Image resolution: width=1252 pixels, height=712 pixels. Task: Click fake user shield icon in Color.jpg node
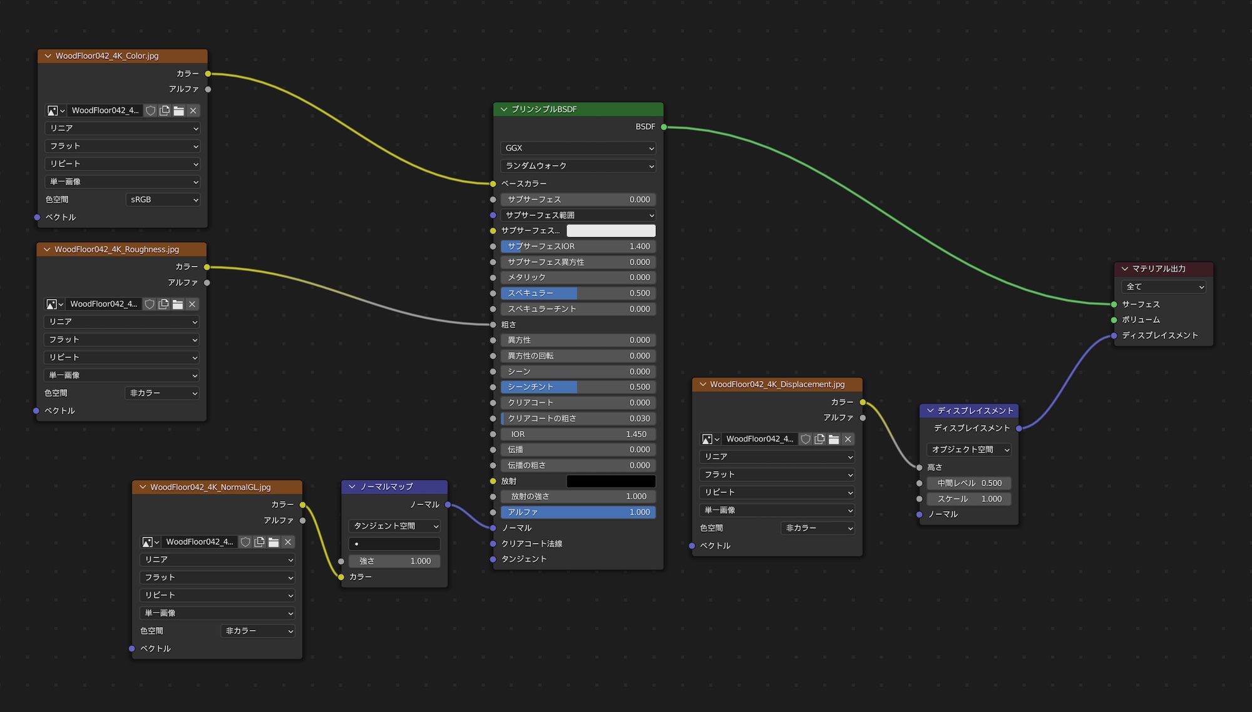(150, 111)
